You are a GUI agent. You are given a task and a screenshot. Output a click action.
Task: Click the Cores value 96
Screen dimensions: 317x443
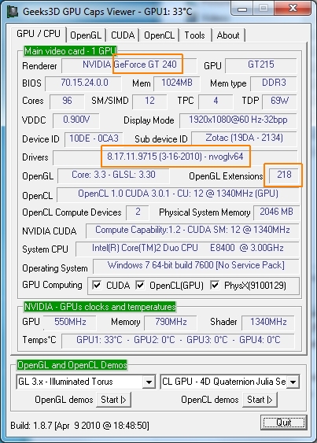tap(67, 102)
